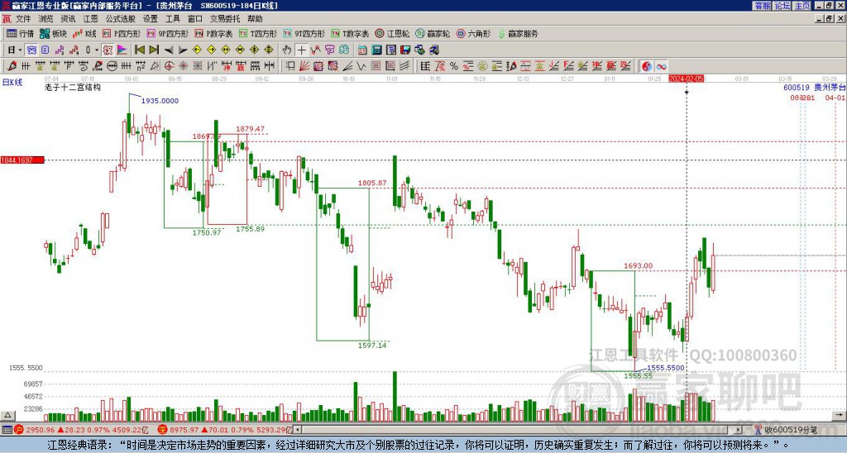Open the 江恩轮 Gann wheel
The height and width of the screenshot is (453, 847).
point(392,33)
